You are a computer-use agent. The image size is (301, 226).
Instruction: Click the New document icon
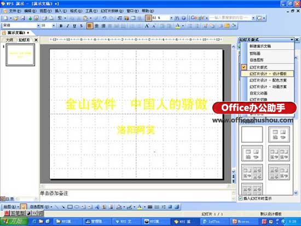click(x=6, y=18)
